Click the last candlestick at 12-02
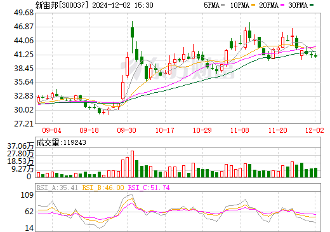The height and width of the screenshot is (232, 330). pyautogui.click(x=315, y=56)
